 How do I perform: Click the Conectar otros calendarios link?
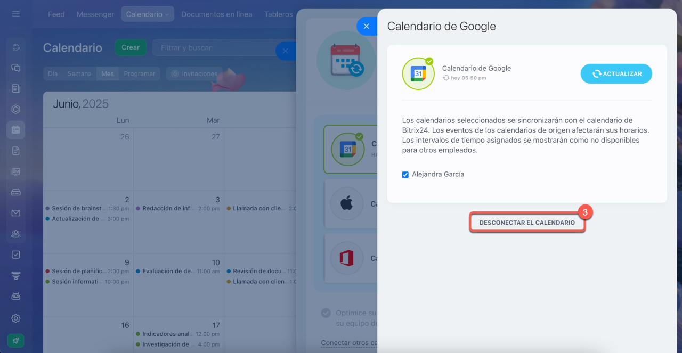click(350, 343)
